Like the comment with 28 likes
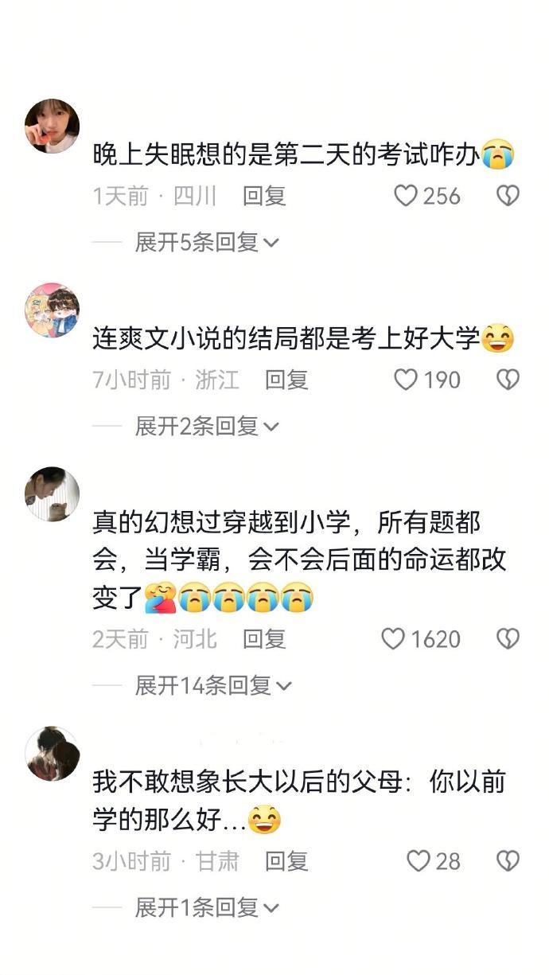 pyautogui.click(x=419, y=860)
